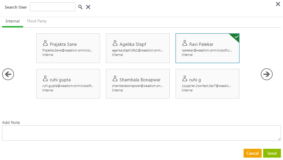Screen dimensions: 283x160
Task: Click the person icon beside Ravi Palekar
Action: pos(185,43)
